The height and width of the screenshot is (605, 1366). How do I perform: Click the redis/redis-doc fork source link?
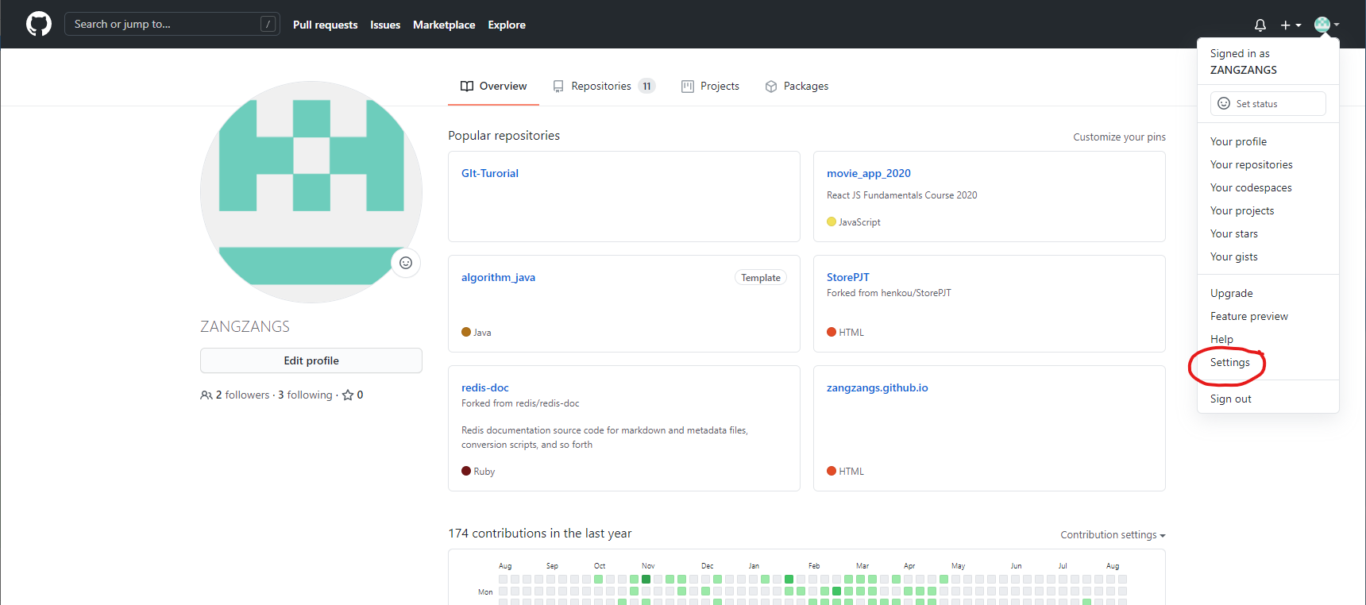(x=548, y=403)
